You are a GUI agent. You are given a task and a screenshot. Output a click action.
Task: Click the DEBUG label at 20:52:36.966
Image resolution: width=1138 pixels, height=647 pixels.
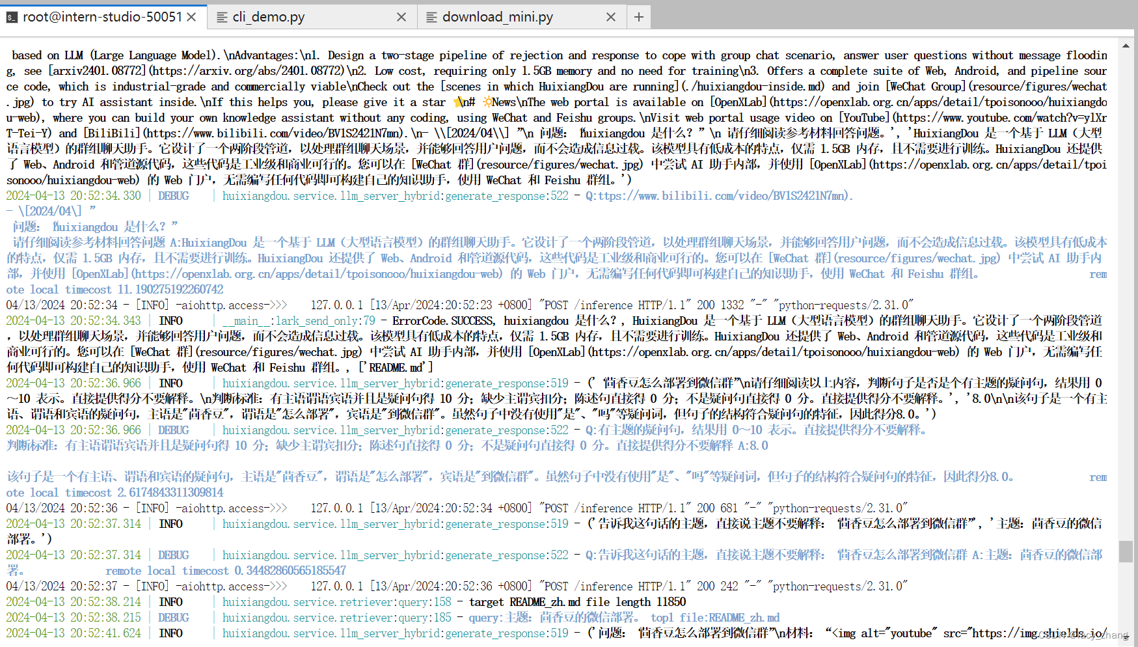click(174, 430)
